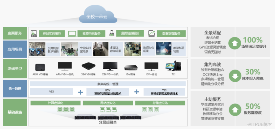275x129 pixels.
Task: Click the 终端全纳管 line
Action: point(213,42)
